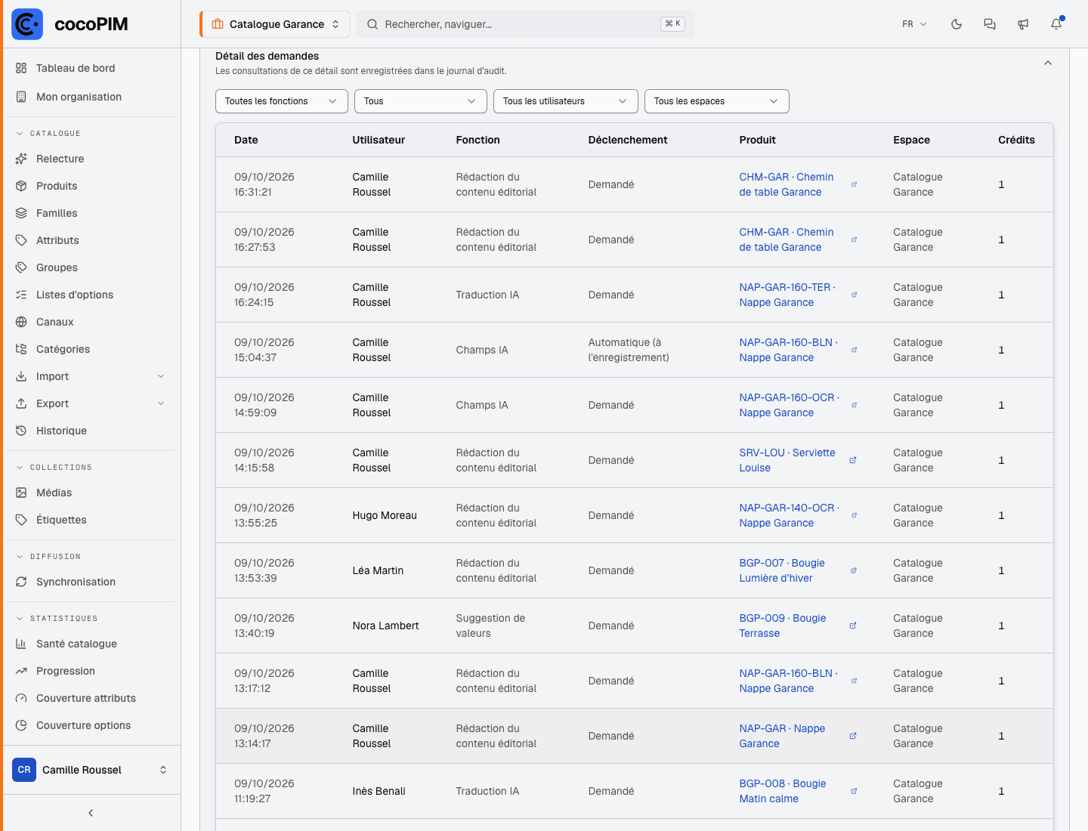Open external link icon for SRV-LOU Serviette Louise
Image resolution: width=1088 pixels, height=831 pixels.
[x=853, y=460]
